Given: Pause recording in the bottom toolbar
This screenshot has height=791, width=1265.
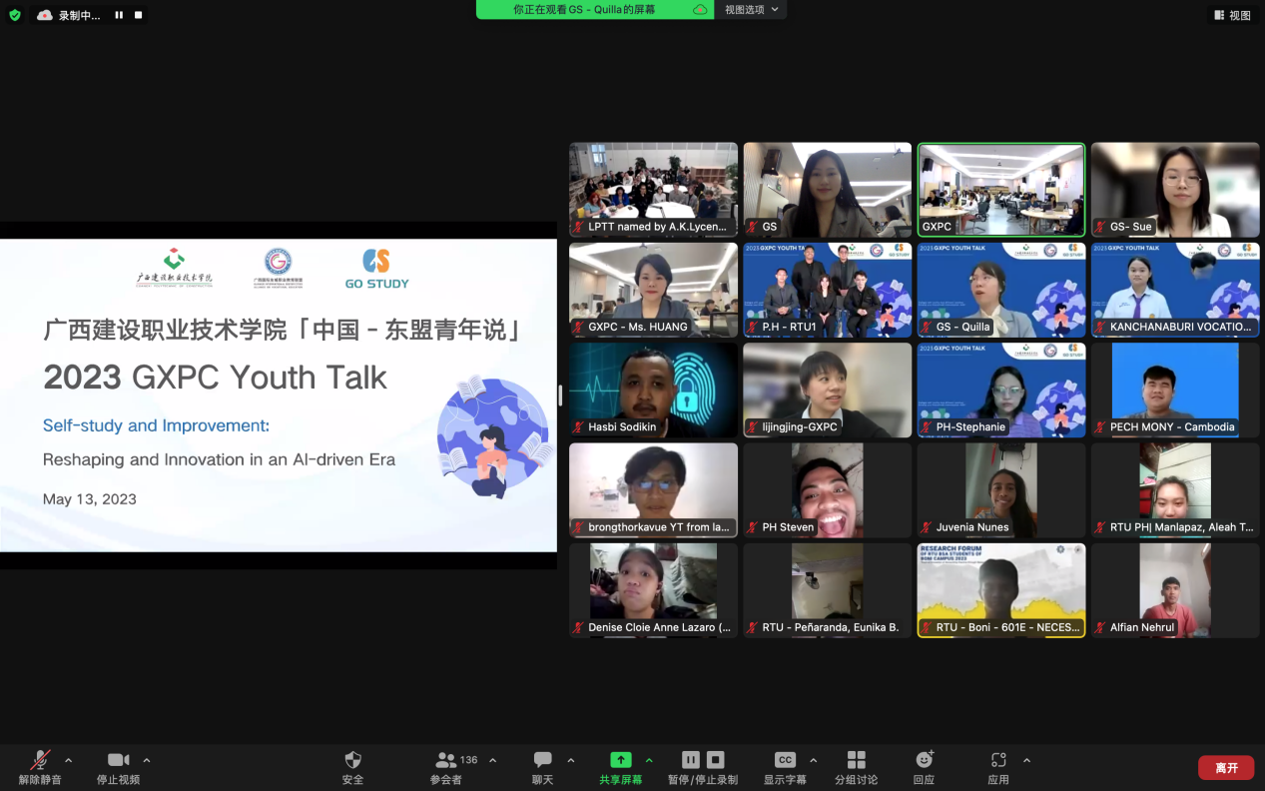Looking at the screenshot, I should tap(690, 760).
